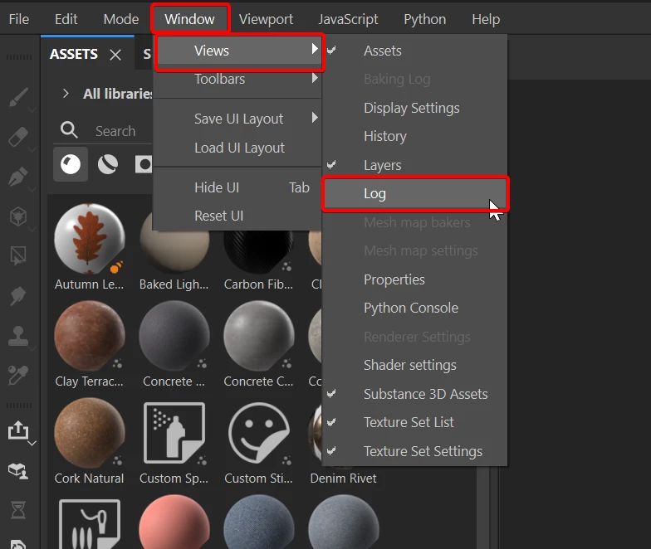
Task: Open the Export textures icon
Action: coord(18,430)
